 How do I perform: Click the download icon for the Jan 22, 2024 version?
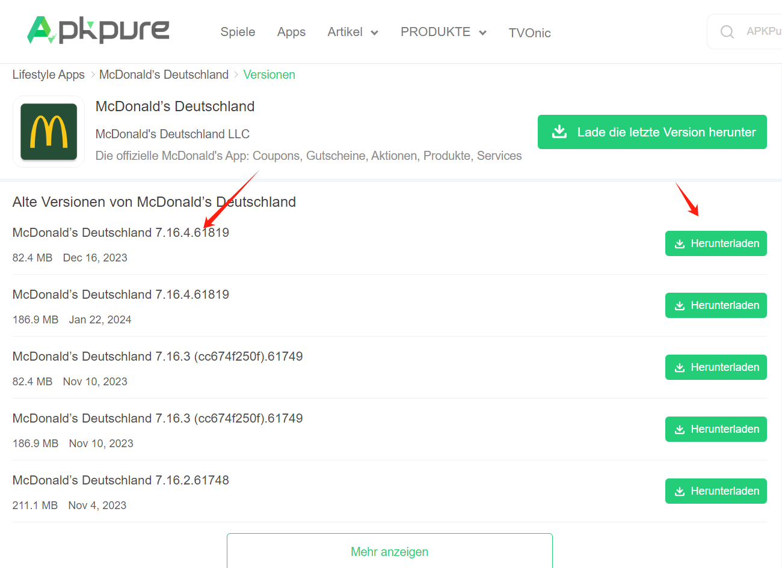(x=680, y=305)
